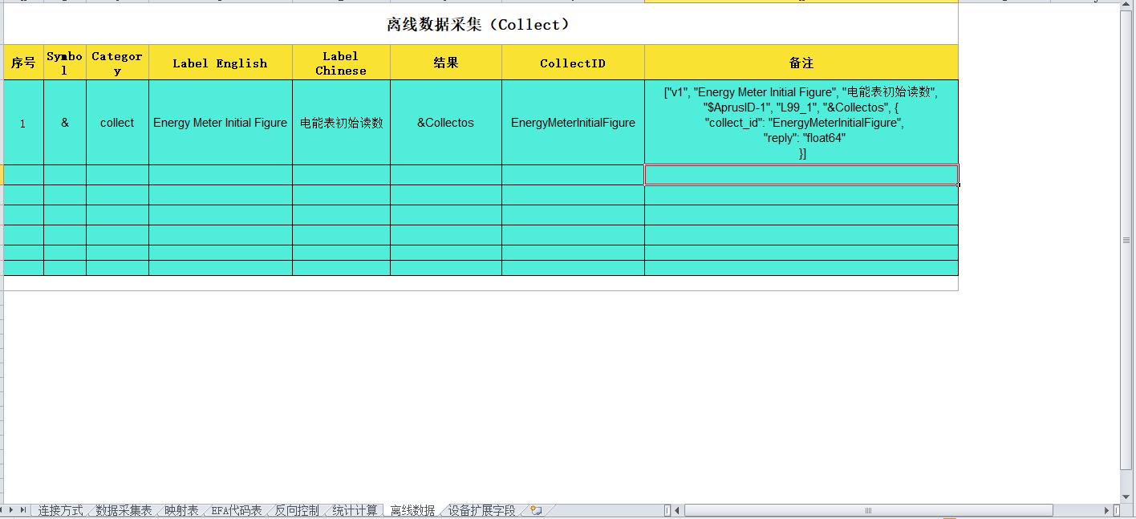The image size is (1136, 519).
Task: Click the vertical scrollbar thumb
Action: coord(1127,239)
